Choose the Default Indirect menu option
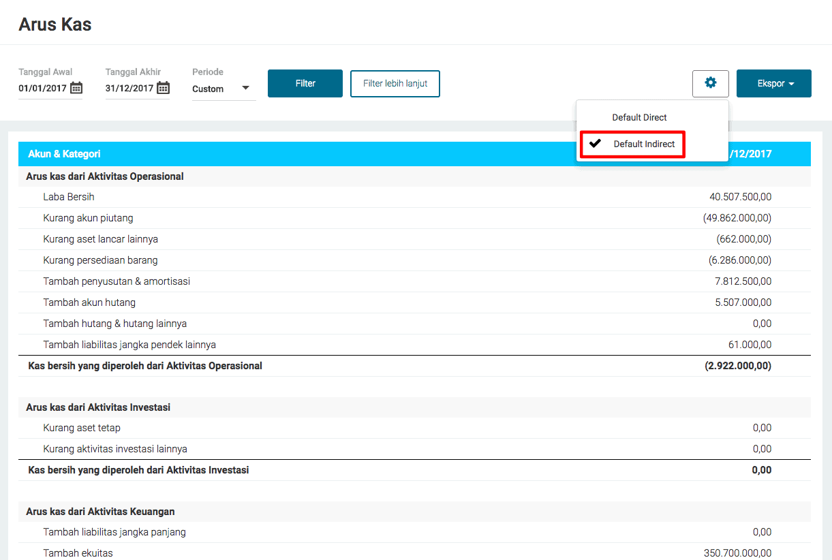The height and width of the screenshot is (560, 832). tap(644, 144)
